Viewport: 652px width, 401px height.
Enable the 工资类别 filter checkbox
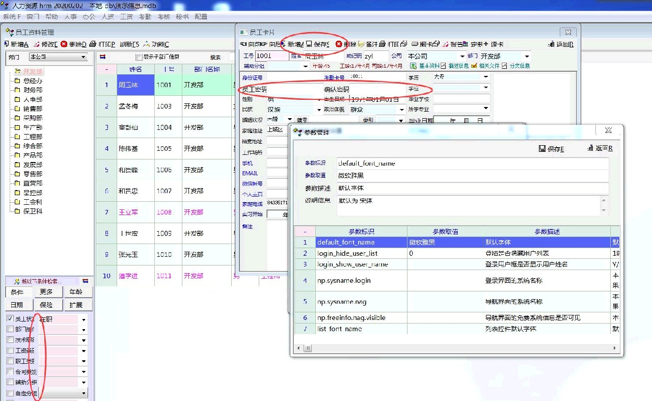pos(10,351)
